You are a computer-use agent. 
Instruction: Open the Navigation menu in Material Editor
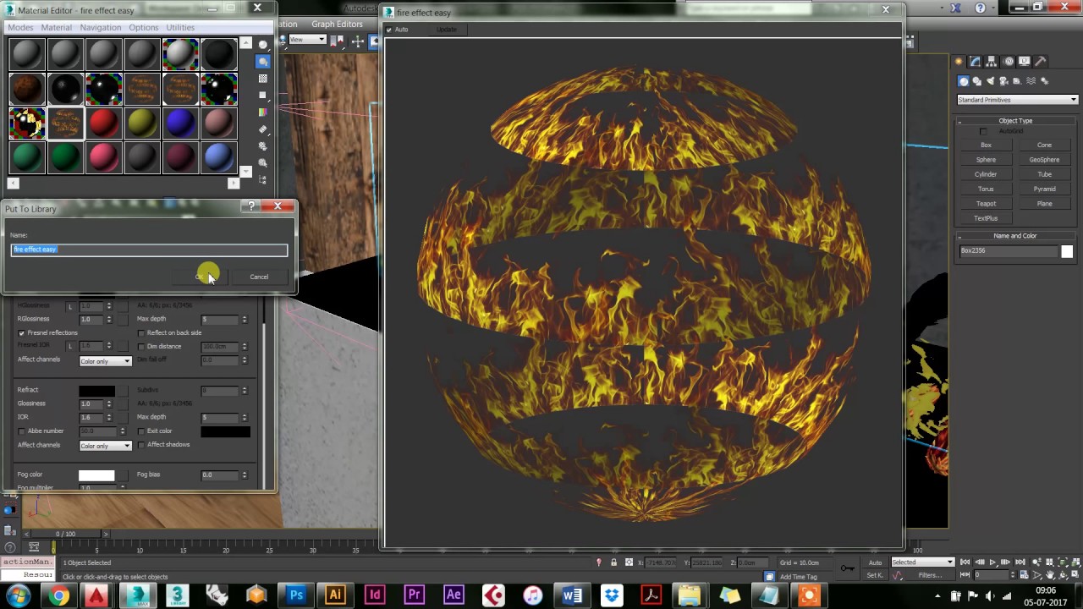tap(101, 27)
